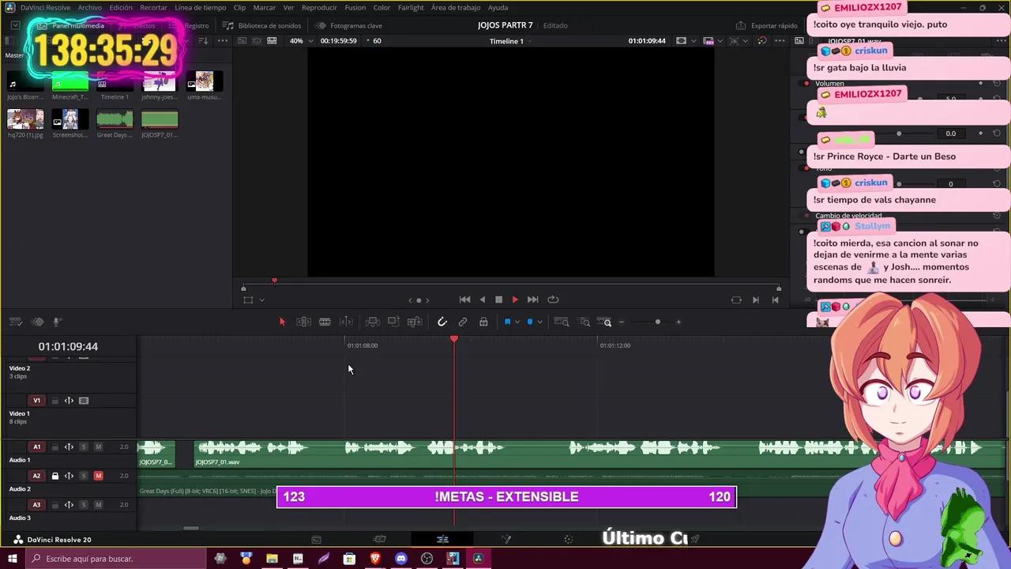Click the Replace clip icon
Image resolution: width=1011 pixels, height=569 pixels.
tap(415, 322)
